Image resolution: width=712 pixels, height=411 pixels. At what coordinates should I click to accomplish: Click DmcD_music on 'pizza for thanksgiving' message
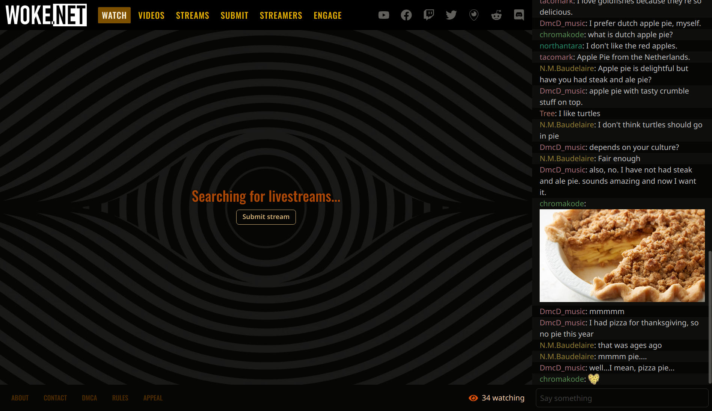pos(562,323)
